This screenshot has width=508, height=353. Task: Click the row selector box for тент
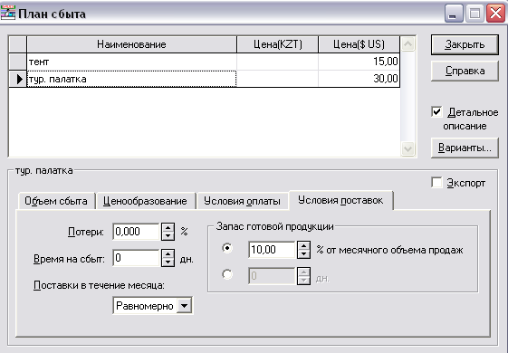point(17,62)
